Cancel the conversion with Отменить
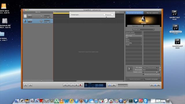The image size is (185, 104). coord(108,15)
